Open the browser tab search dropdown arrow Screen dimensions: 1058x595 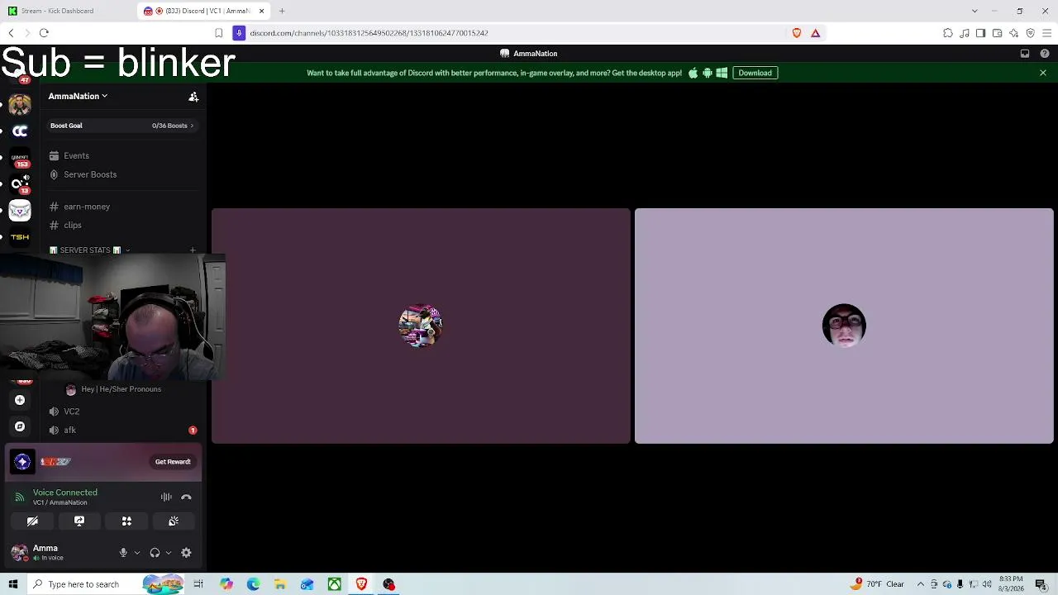(x=975, y=11)
